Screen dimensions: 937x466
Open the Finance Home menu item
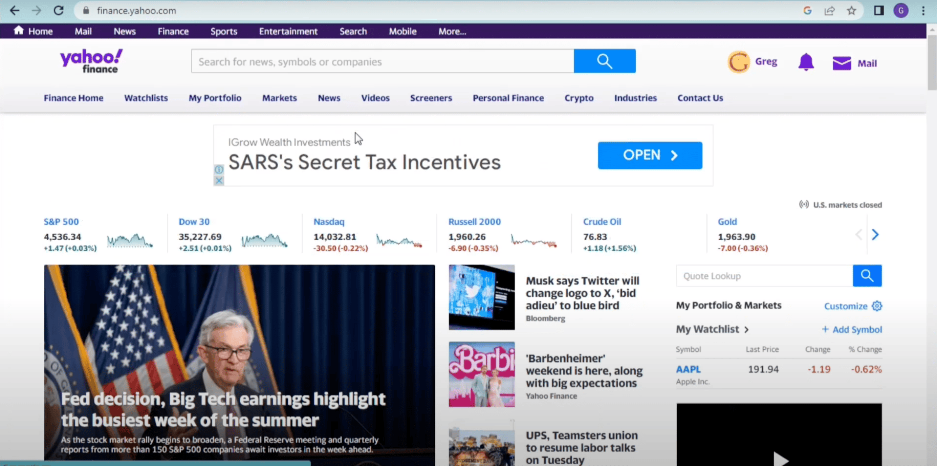(74, 97)
